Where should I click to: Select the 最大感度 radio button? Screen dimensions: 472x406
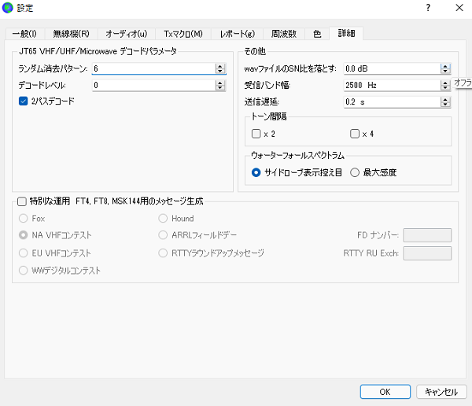pos(355,172)
